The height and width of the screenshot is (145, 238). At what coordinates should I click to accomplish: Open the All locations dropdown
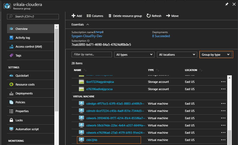(x=177, y=55)
